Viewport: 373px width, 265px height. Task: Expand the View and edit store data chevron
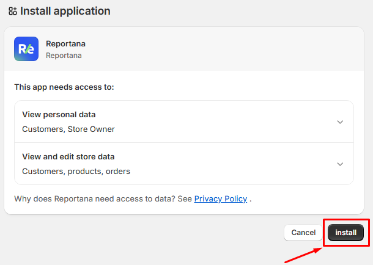click(340, 164)
